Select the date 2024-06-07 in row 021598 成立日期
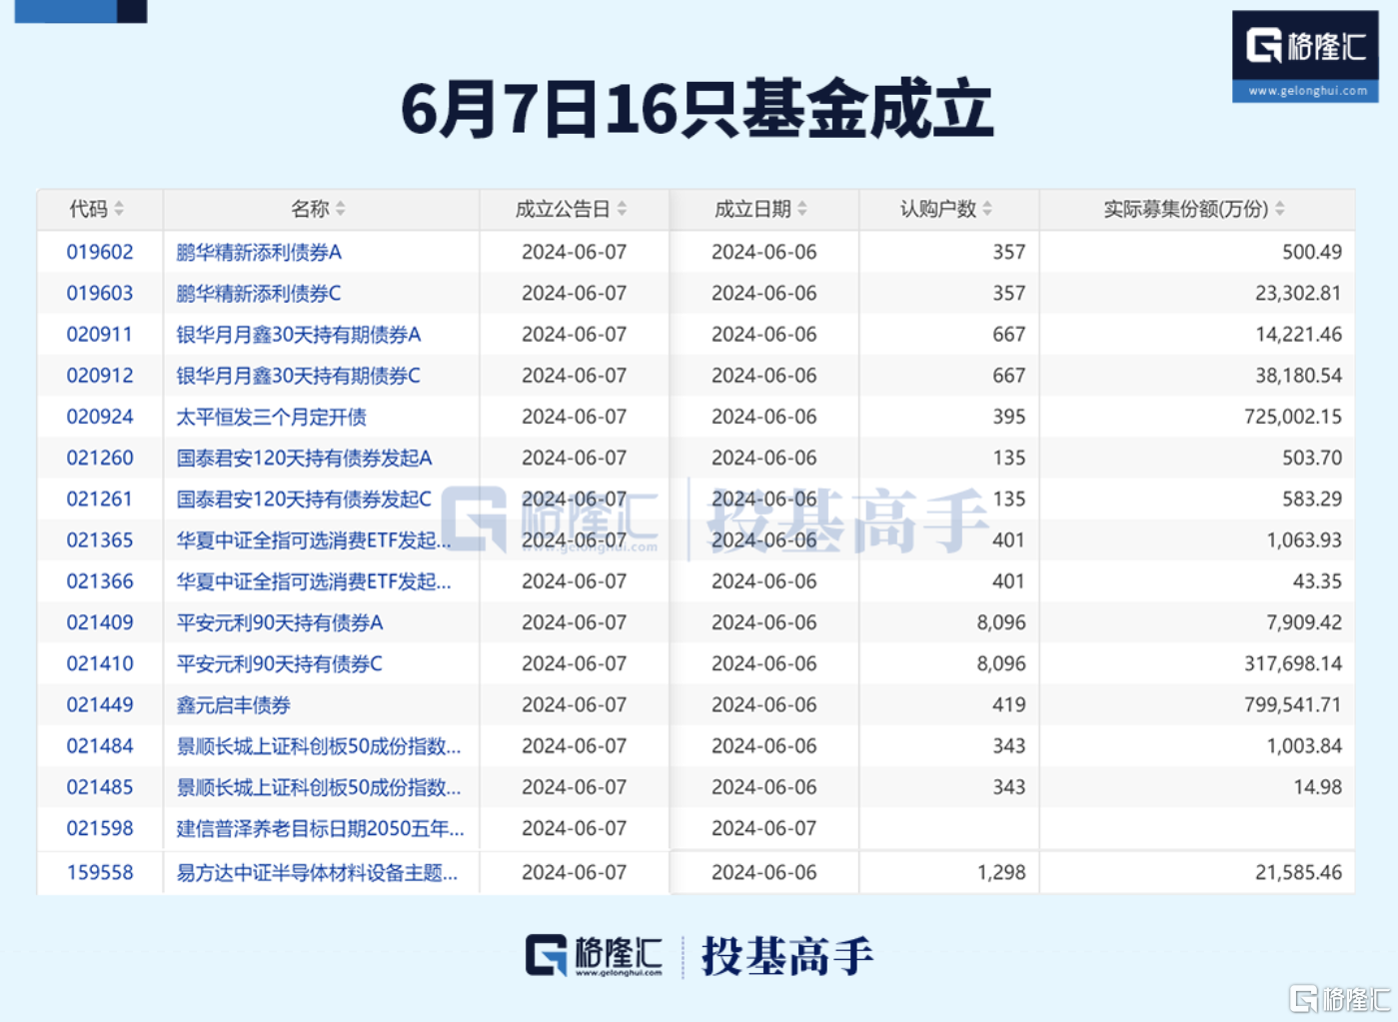 pos(763,828)
